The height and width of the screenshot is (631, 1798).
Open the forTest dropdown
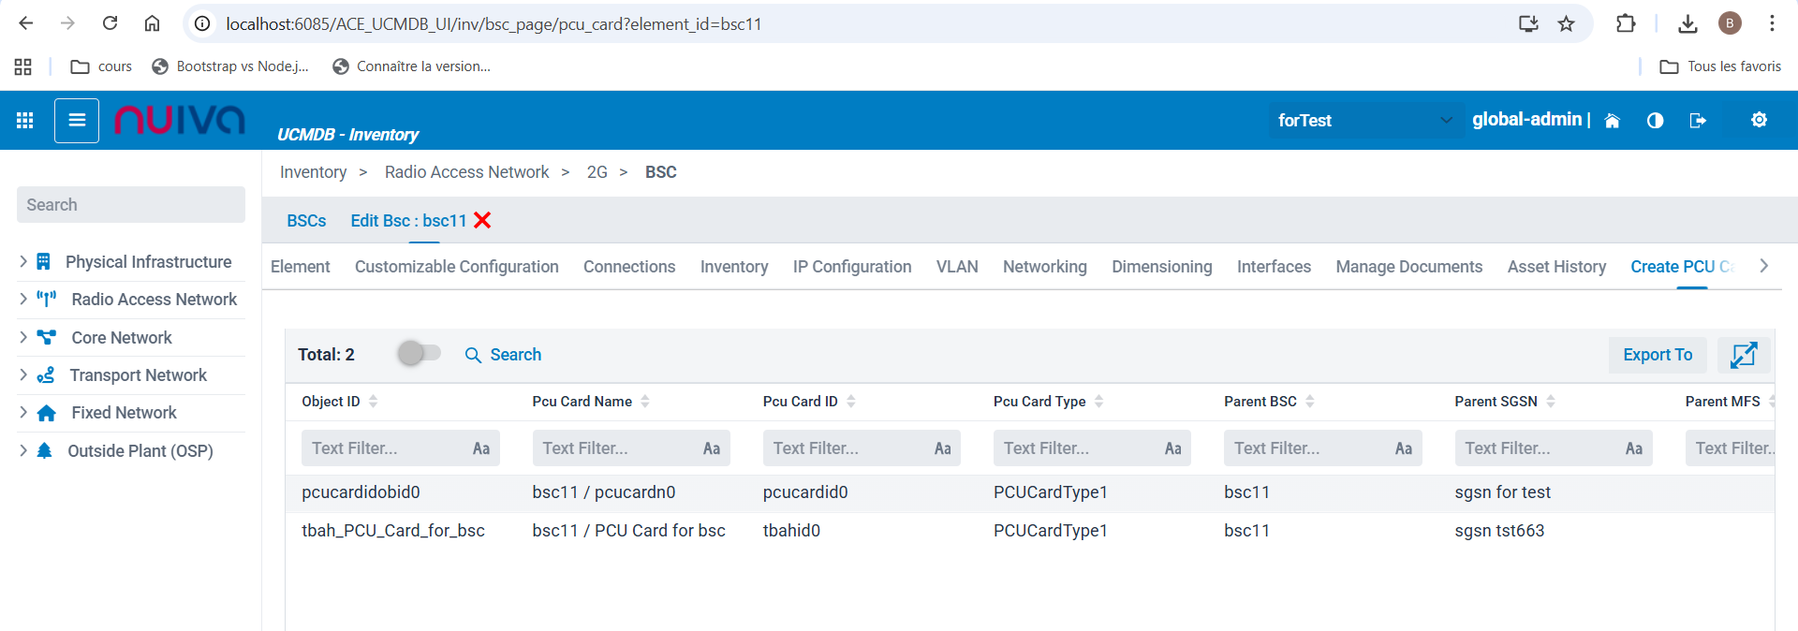(x=1365, y=120)
